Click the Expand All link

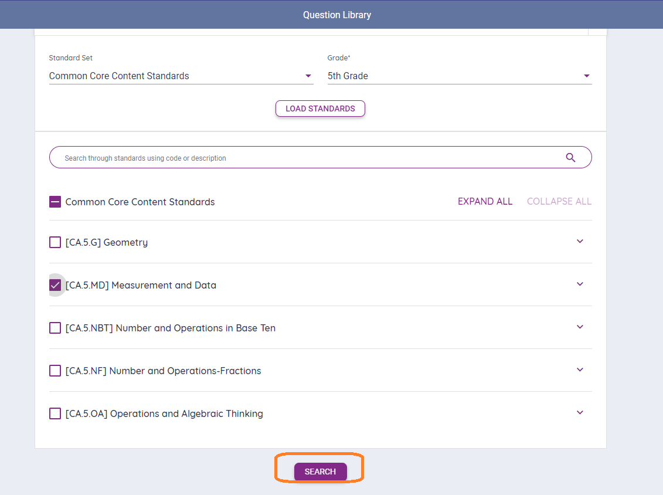click(485, 201)
